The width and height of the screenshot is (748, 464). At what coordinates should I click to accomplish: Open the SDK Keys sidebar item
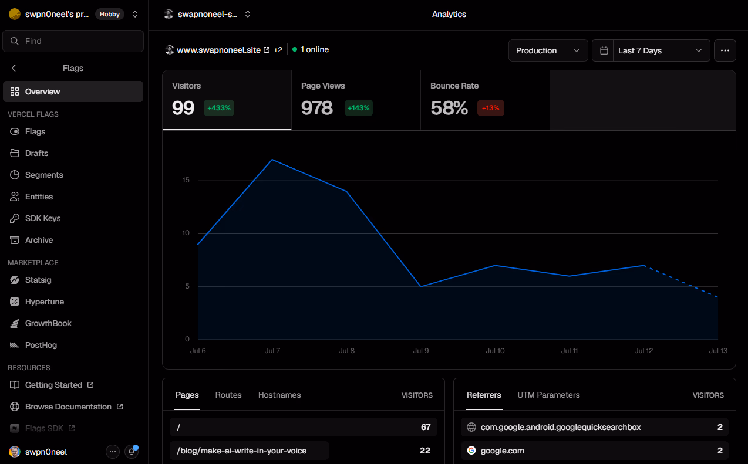tap(73, 218)
